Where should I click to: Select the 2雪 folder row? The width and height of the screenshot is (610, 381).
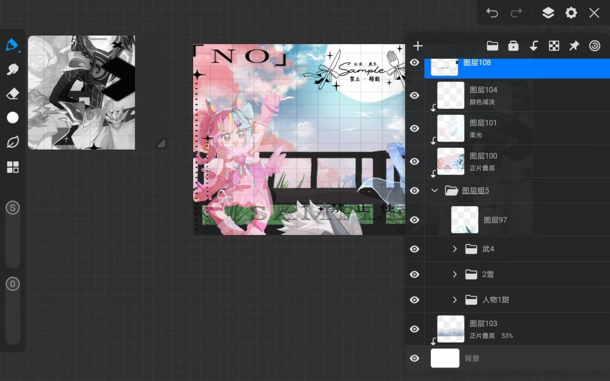pos(517,274)
